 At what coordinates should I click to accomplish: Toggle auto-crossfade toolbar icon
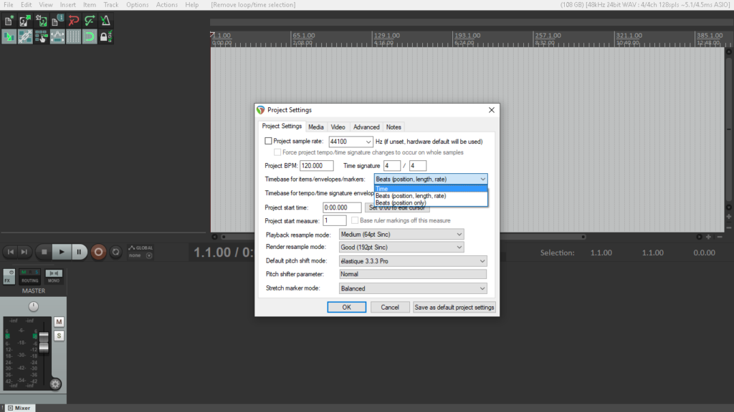pyautogui.click(x=9, y=36)
